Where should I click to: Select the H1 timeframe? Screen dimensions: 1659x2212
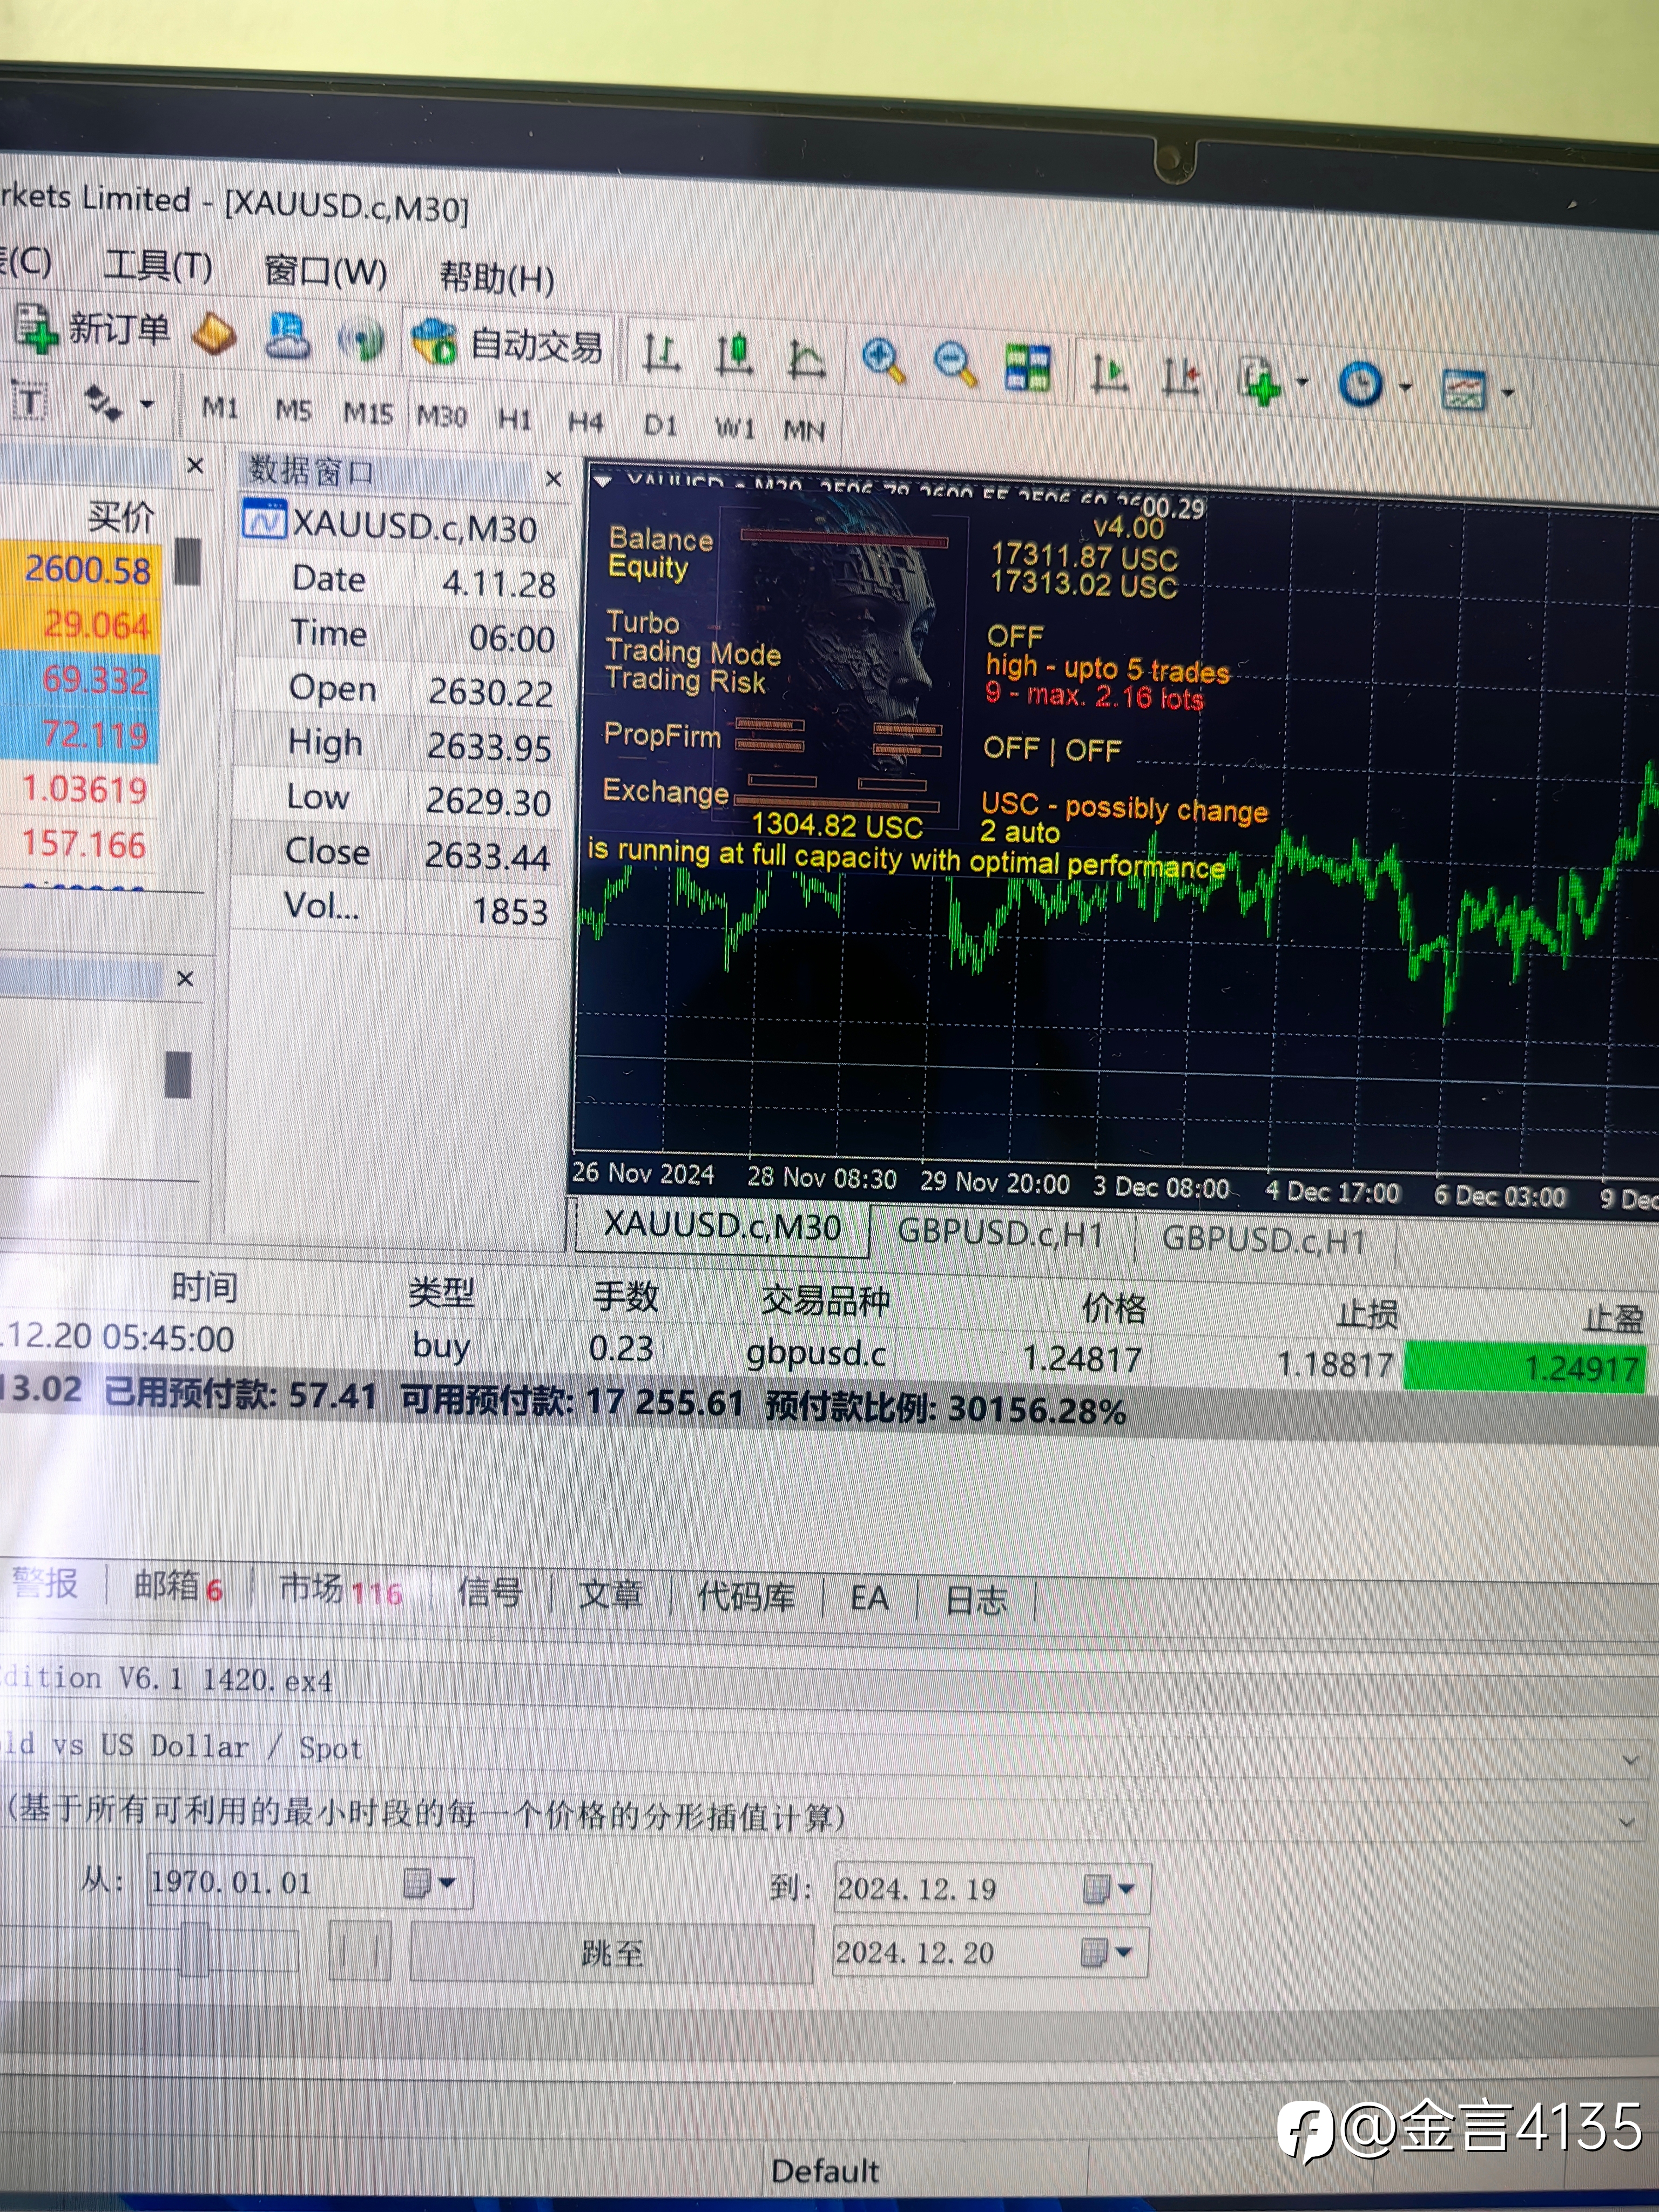point(514,420)
